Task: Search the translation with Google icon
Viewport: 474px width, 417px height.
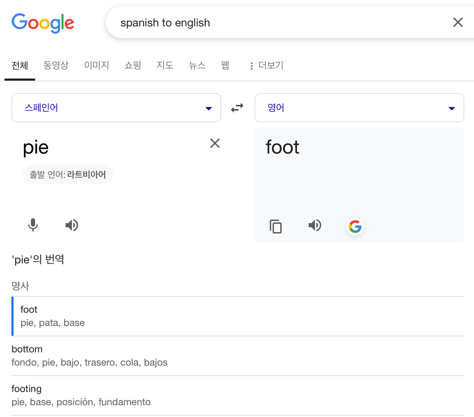Action: [355, 227]
